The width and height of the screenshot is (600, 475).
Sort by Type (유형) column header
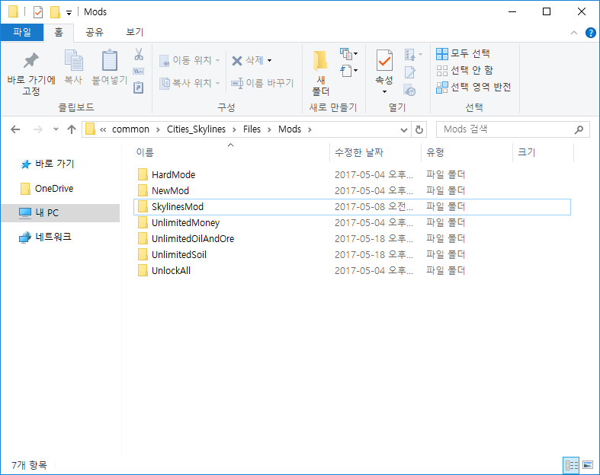pyautogui.click(x=467, y=152)
